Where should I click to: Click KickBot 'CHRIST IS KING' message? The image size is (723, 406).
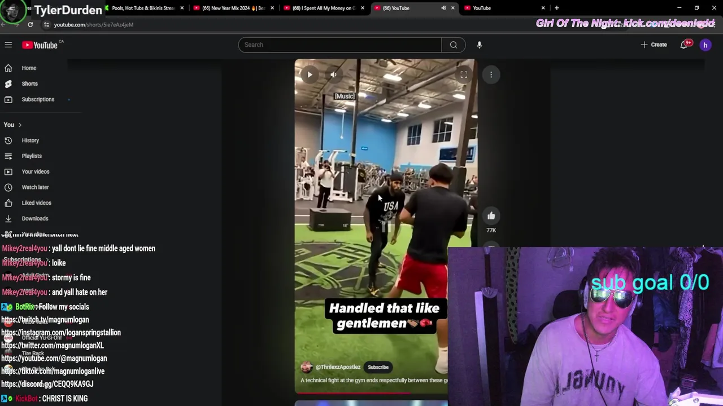64,399
